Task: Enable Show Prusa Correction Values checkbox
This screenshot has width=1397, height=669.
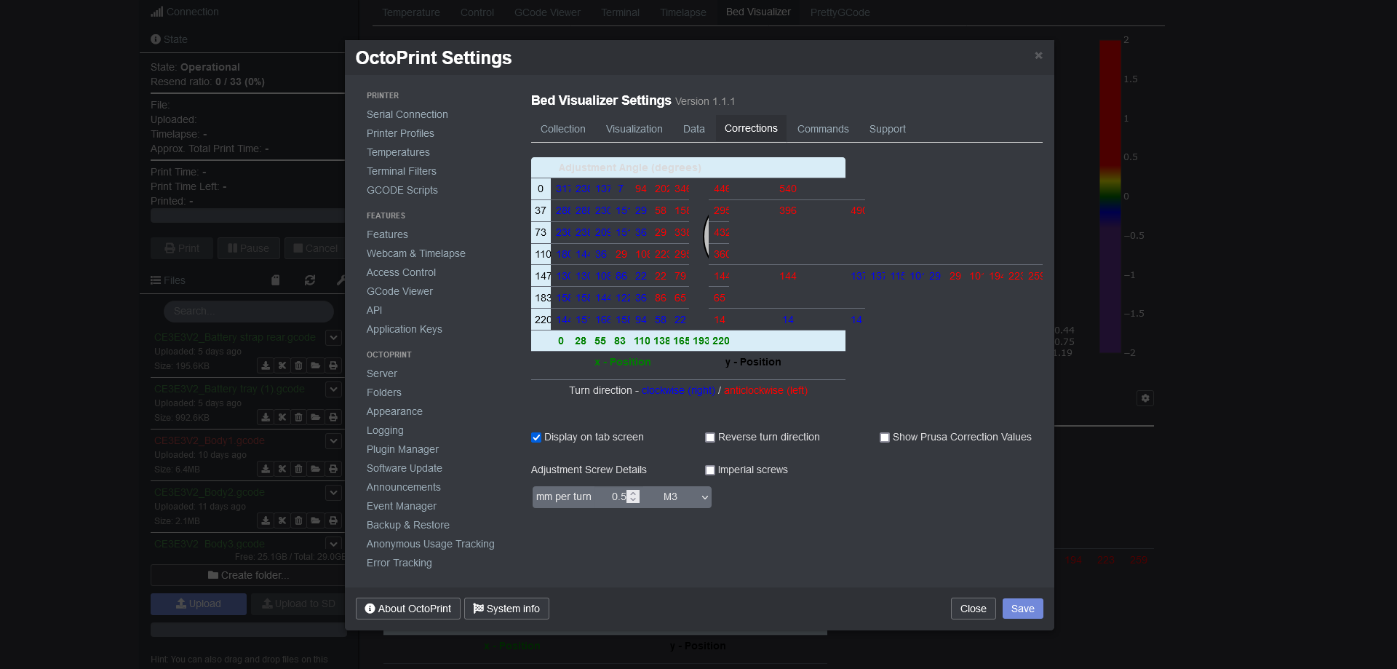Action: pyautogui.click(x=885, y=438)
